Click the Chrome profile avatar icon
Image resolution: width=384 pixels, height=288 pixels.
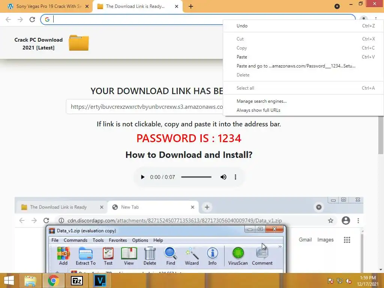[363, 19]
